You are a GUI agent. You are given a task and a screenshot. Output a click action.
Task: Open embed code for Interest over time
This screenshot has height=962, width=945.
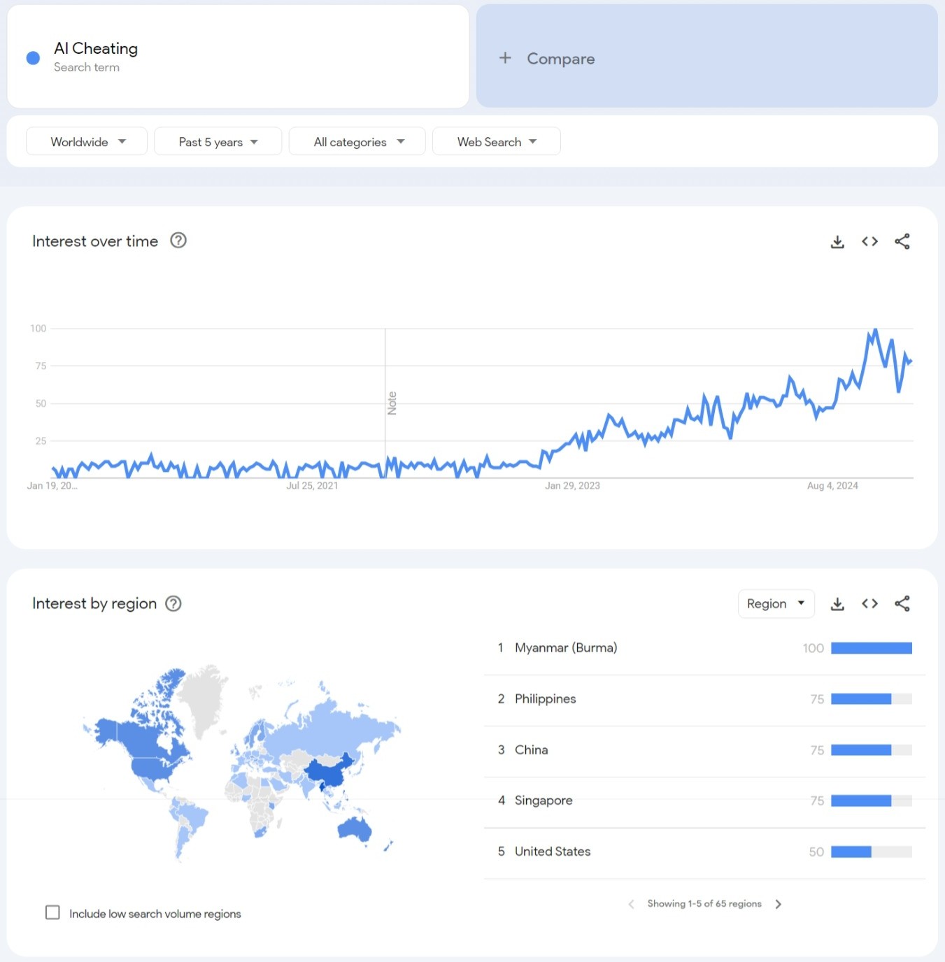[869, 241]
